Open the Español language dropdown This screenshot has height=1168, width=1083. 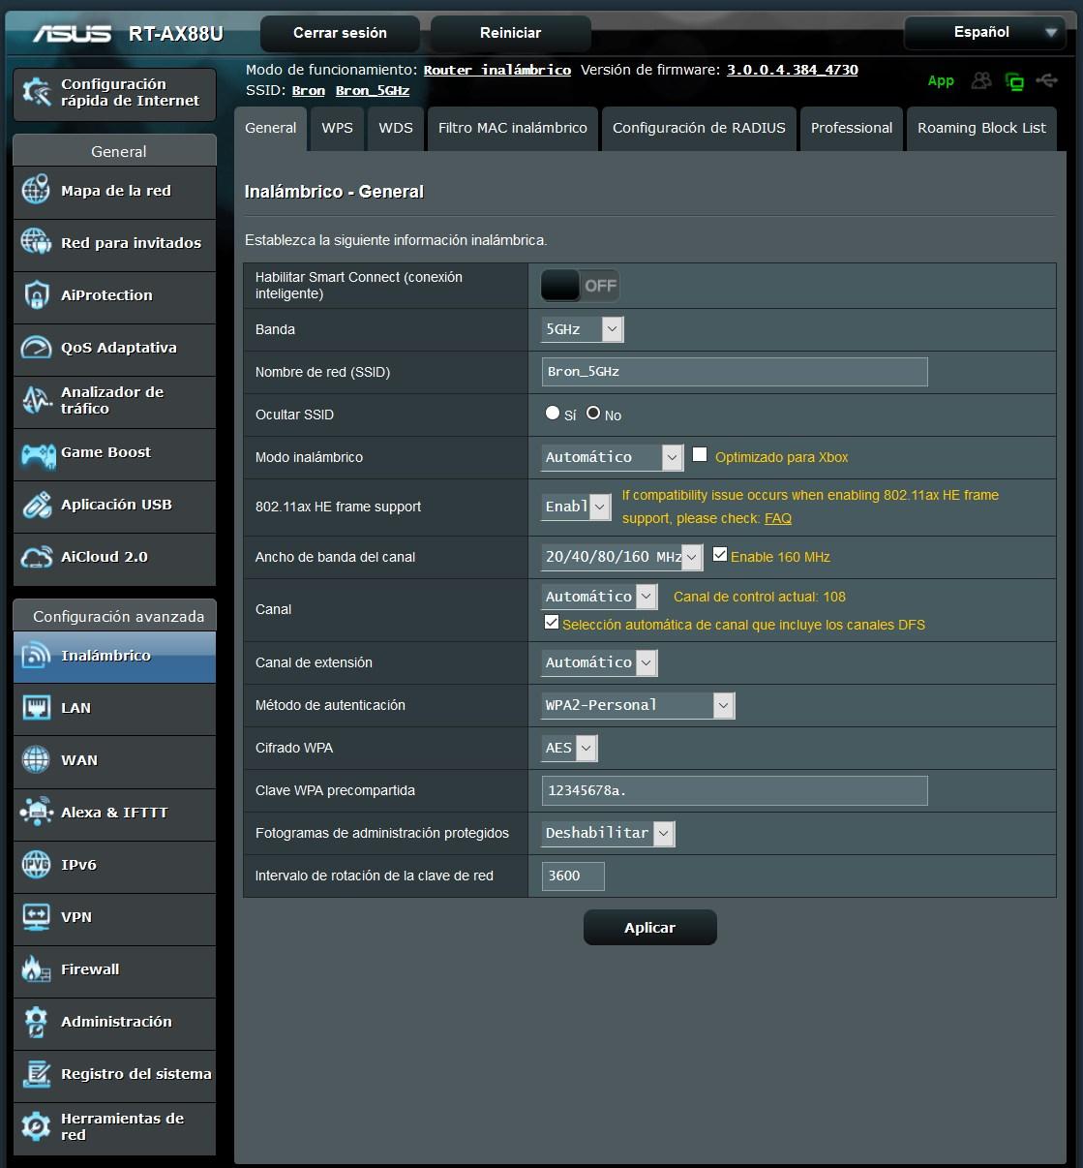tap(983, 33)
